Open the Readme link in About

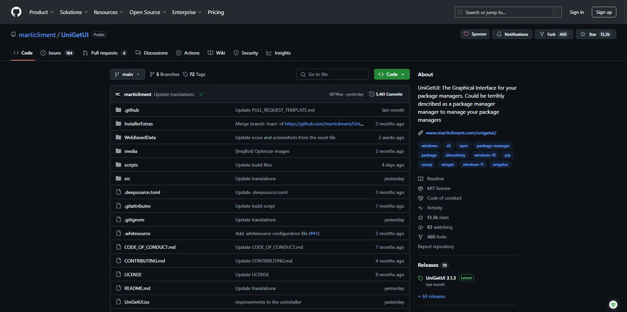point(435,179)
